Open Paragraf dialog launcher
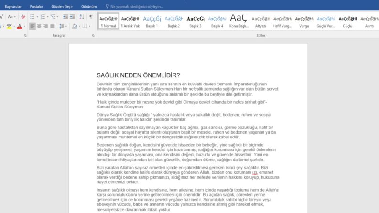The width and height of the screenshot is (379, 213). pyautogui.click(x=93, y=36)
